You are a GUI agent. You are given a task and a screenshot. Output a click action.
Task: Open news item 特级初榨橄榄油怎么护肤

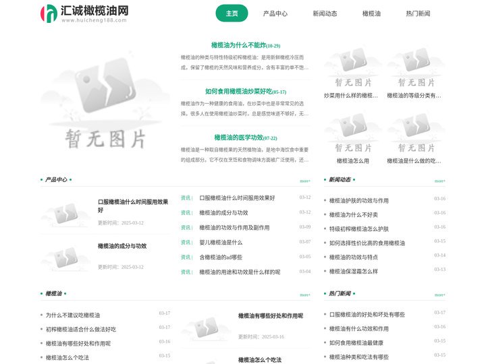click(x=358, y=229)
